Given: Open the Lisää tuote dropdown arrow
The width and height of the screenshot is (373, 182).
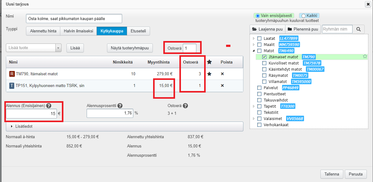Looking at the screenshot, I should [x=58, y=48].
